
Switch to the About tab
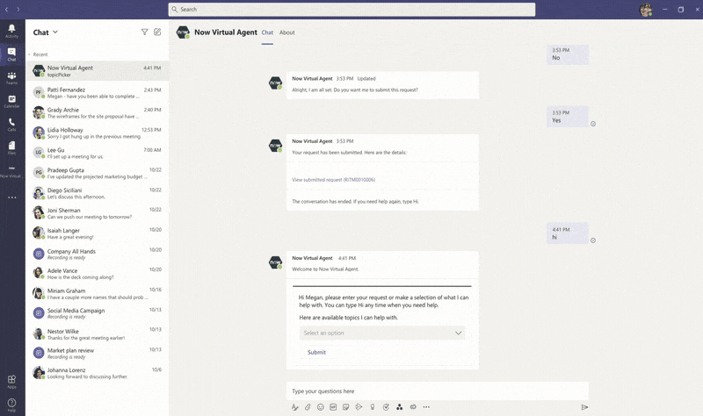click(286, 32)
